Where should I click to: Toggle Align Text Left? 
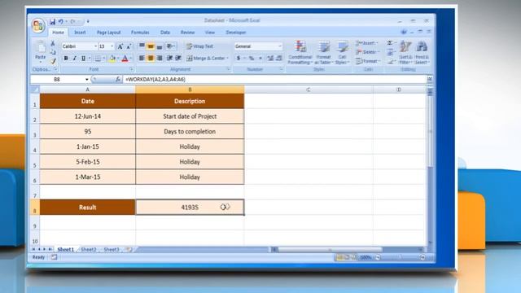[x=142, y=58]
